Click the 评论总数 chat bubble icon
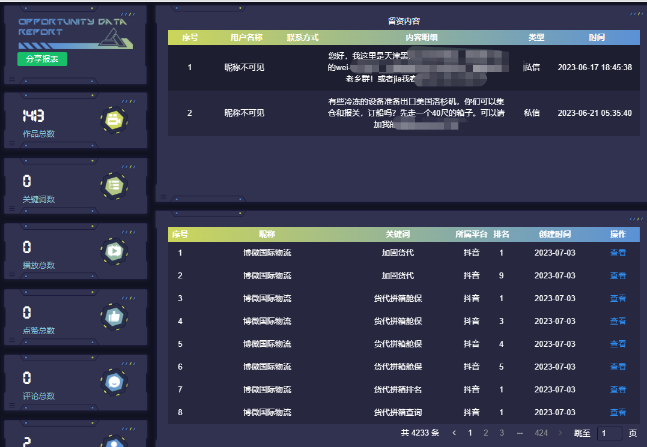The width and height of the screenshot is (647, 447). click(x=114, y=382)
